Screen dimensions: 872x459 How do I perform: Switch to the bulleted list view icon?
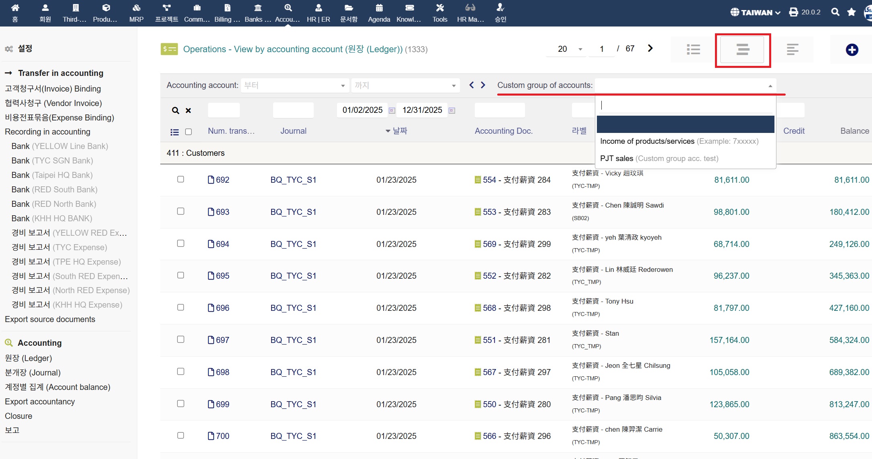tap(693, 49)
